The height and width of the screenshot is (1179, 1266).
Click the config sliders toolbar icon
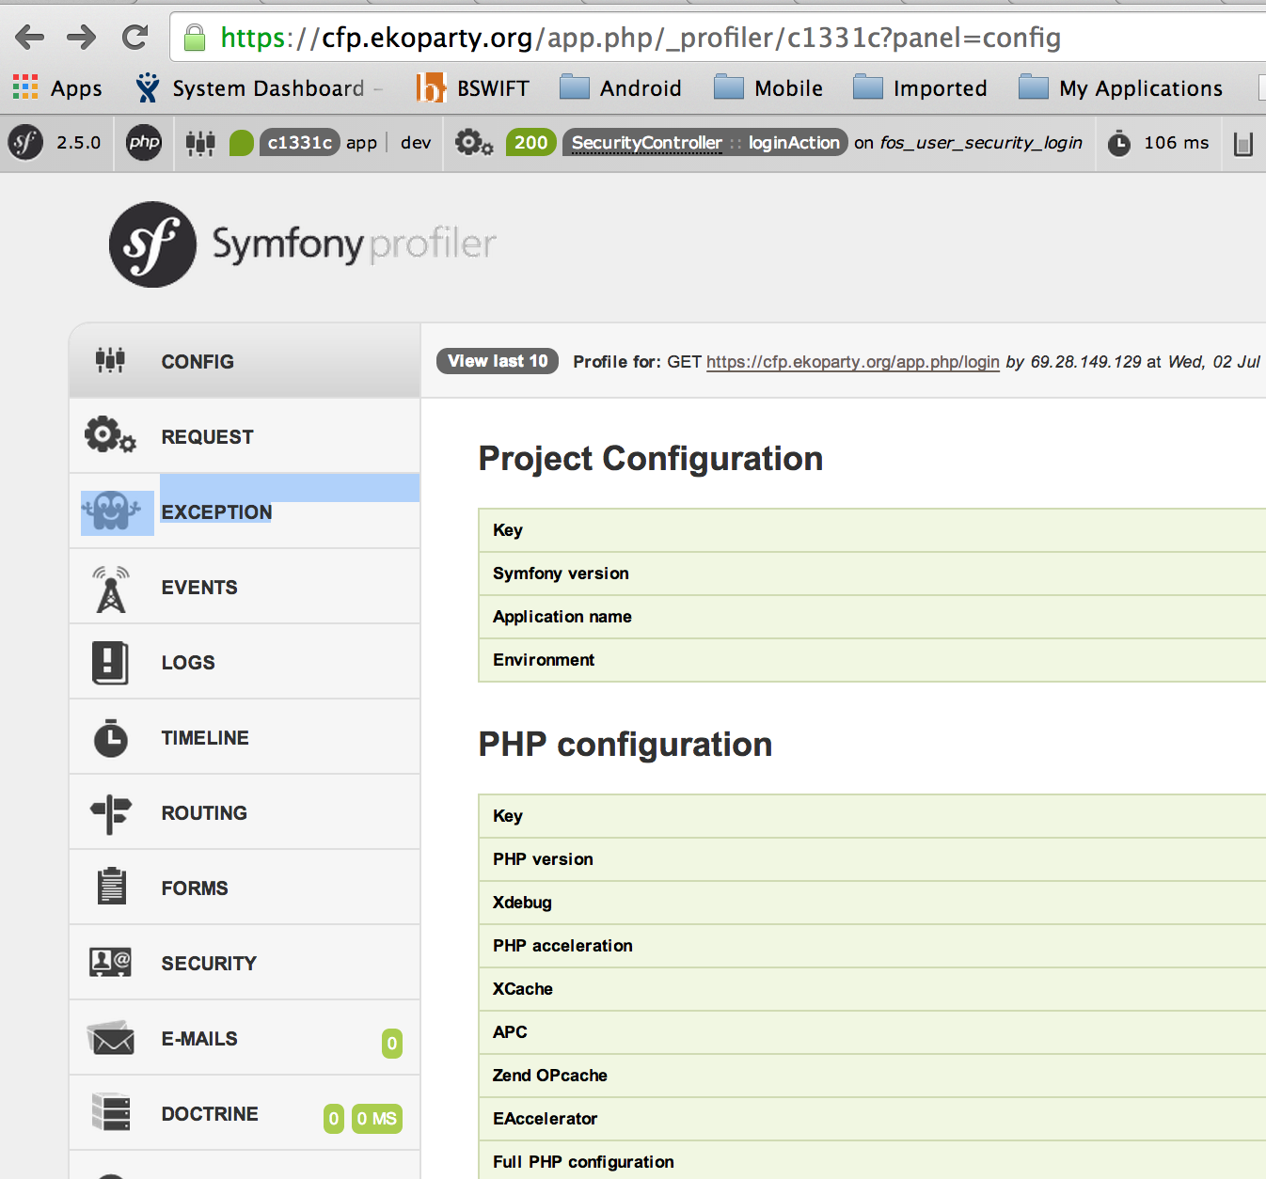click(x=200, y=143)
